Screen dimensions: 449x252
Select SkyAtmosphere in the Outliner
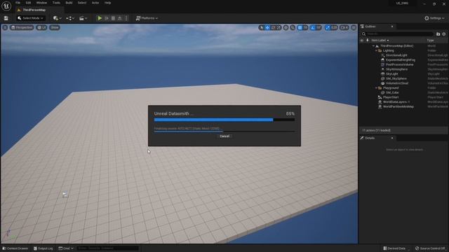[x=396, y=69]
